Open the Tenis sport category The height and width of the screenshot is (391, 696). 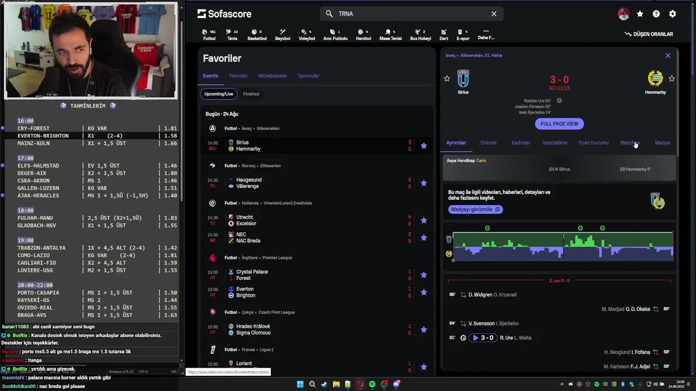(x=232, y=35)
